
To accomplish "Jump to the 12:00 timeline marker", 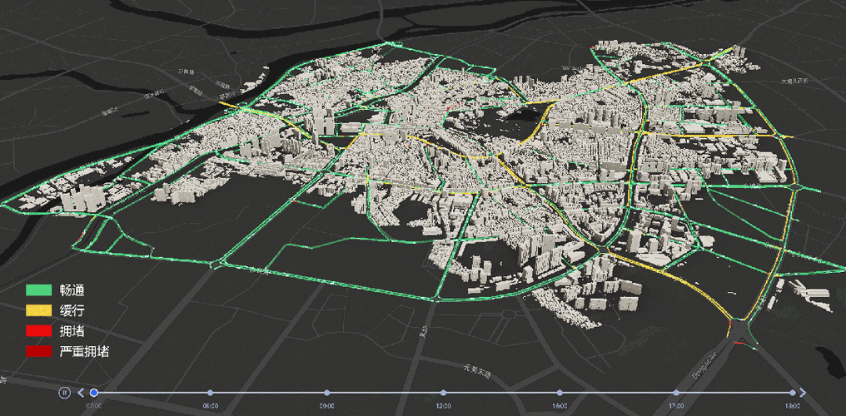I will 444,393.
